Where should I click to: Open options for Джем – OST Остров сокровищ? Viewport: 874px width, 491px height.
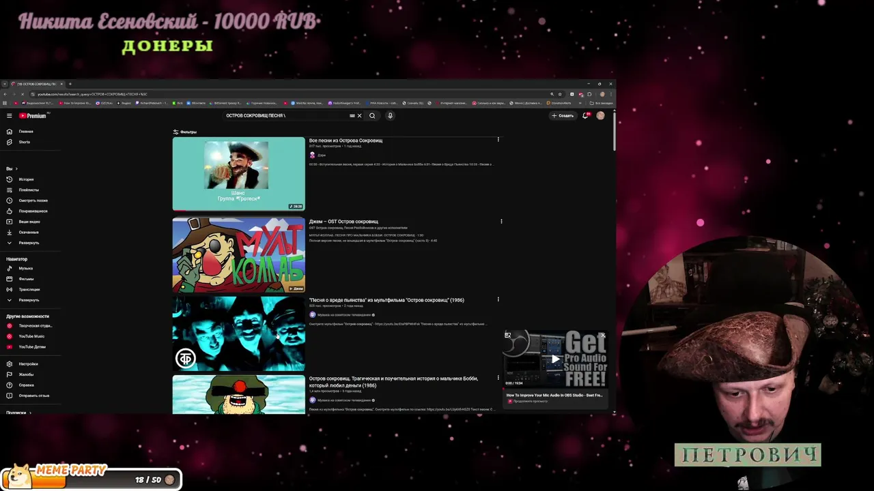[x=501, y=222]
